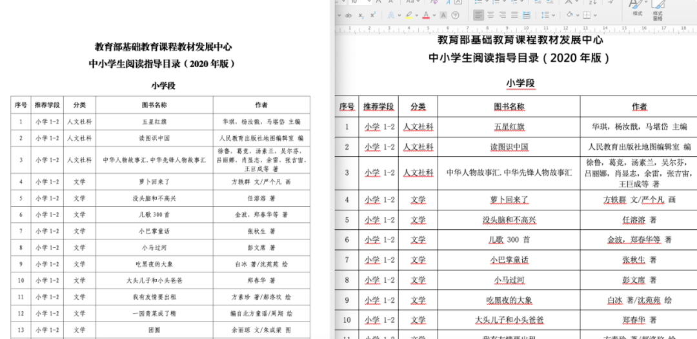Click 作者 header in left PDF table

(x=261, y=105)
